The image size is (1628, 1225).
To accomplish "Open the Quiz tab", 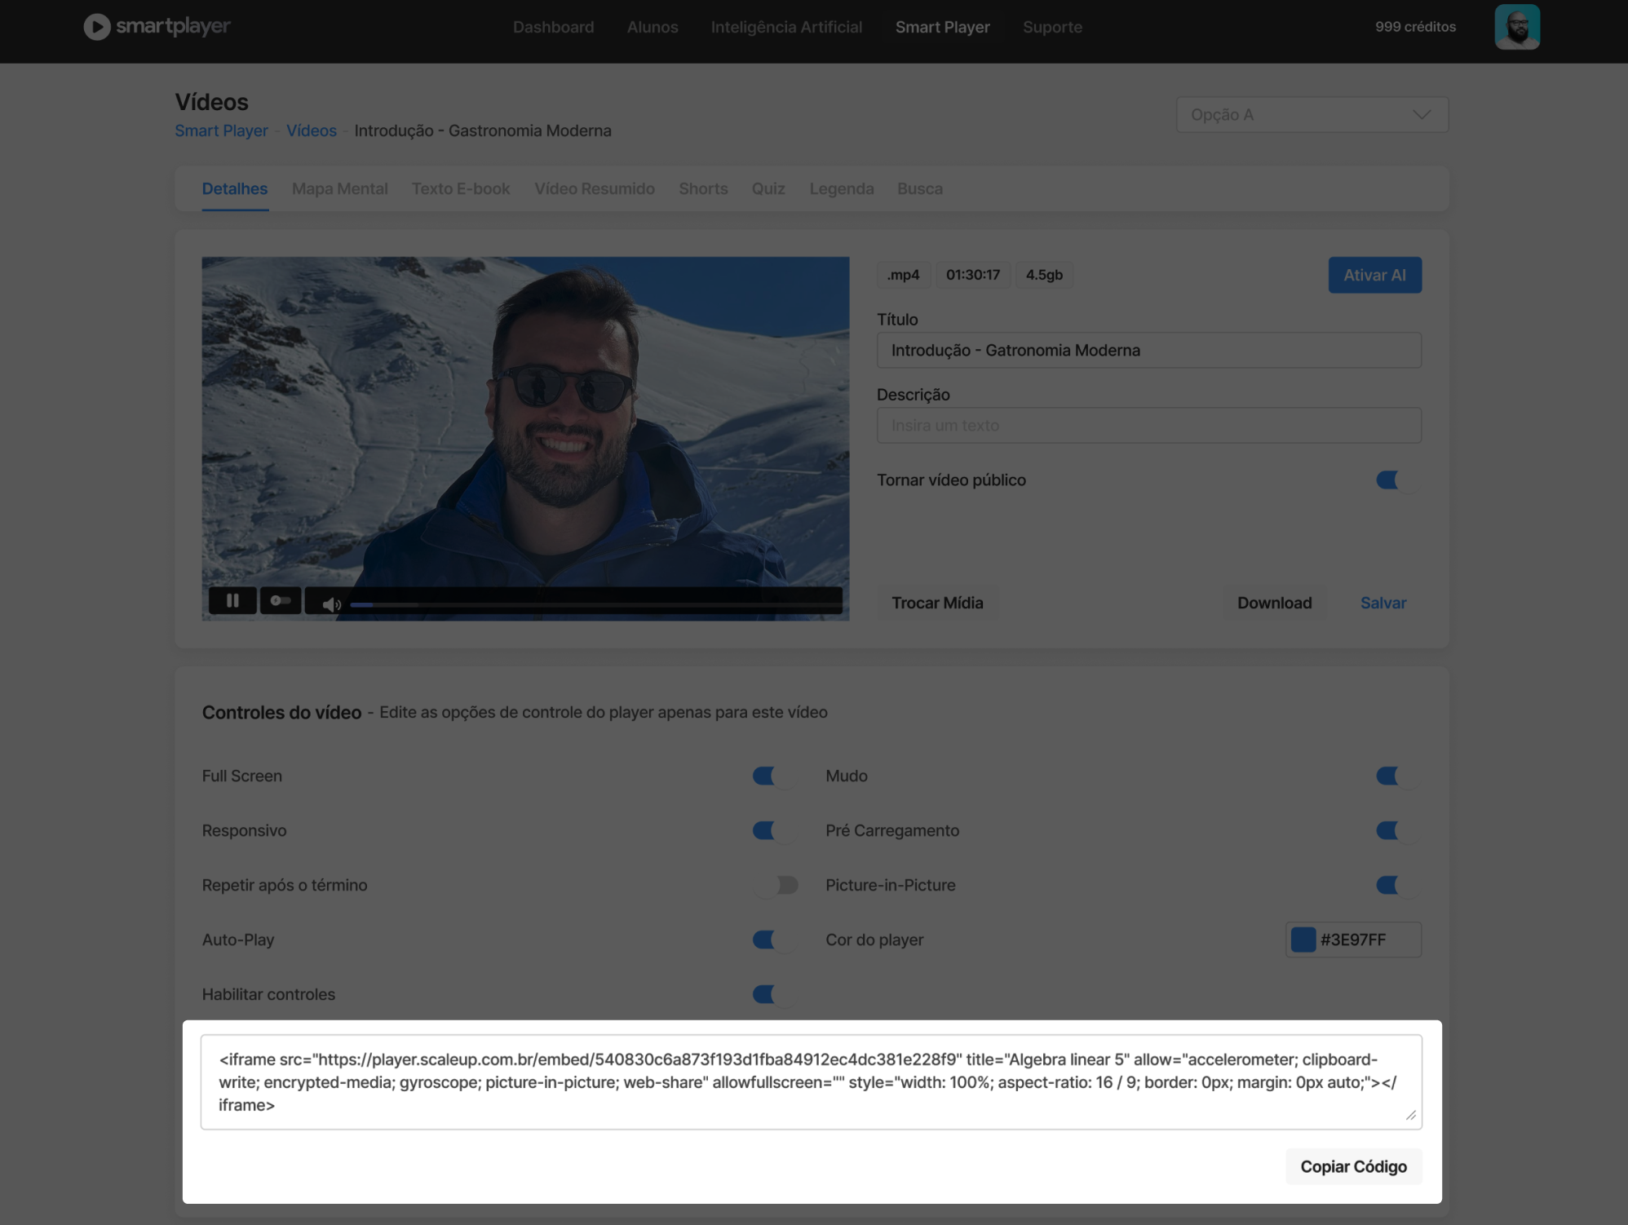I will coord(768,188).
